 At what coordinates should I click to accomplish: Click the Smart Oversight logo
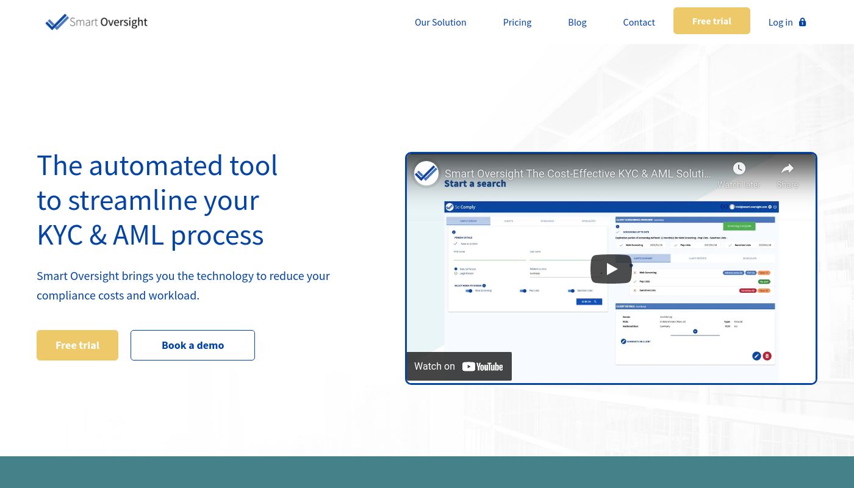pyautogui.click(x=96, y=22)
